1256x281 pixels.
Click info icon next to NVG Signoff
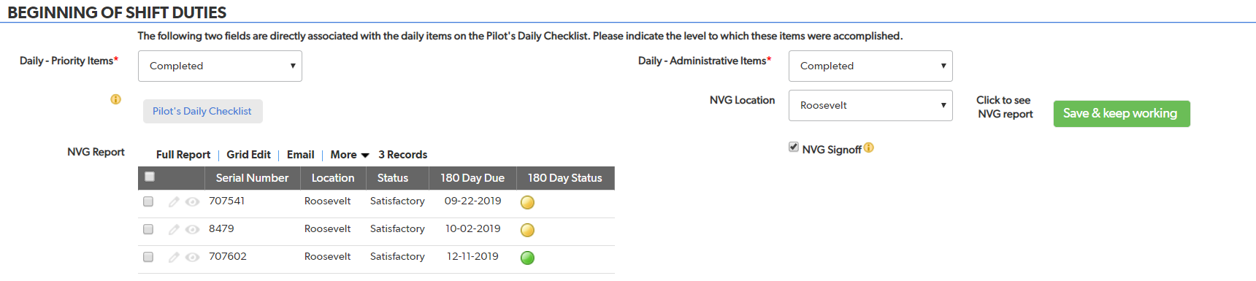click(869, 147)
